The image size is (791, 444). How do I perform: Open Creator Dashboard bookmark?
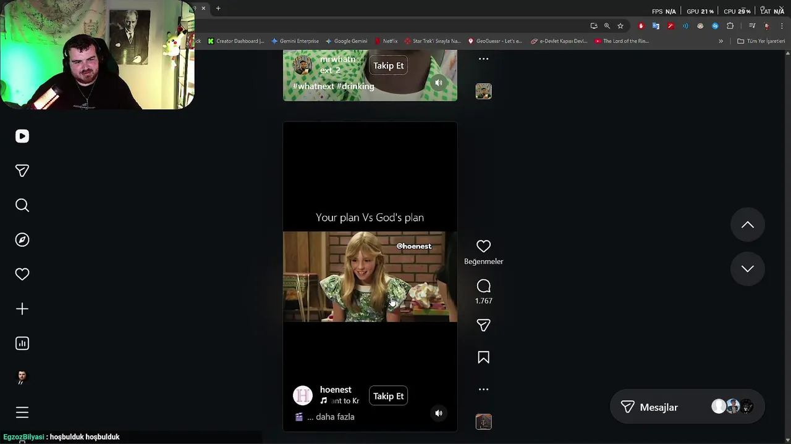pos(236,41)
